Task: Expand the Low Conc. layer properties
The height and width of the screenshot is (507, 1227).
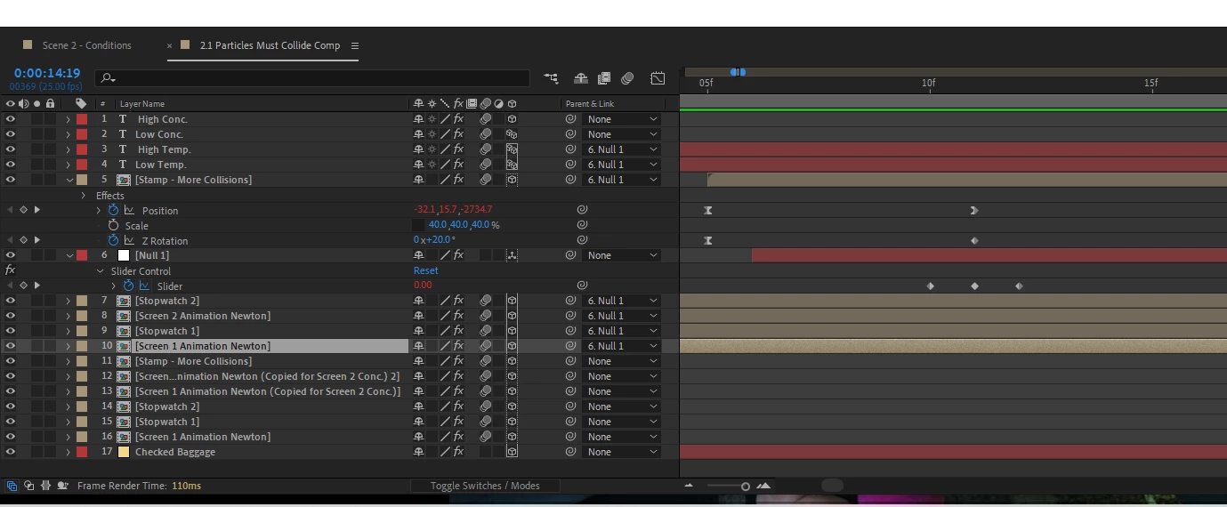Action: [x=69, y=134]
